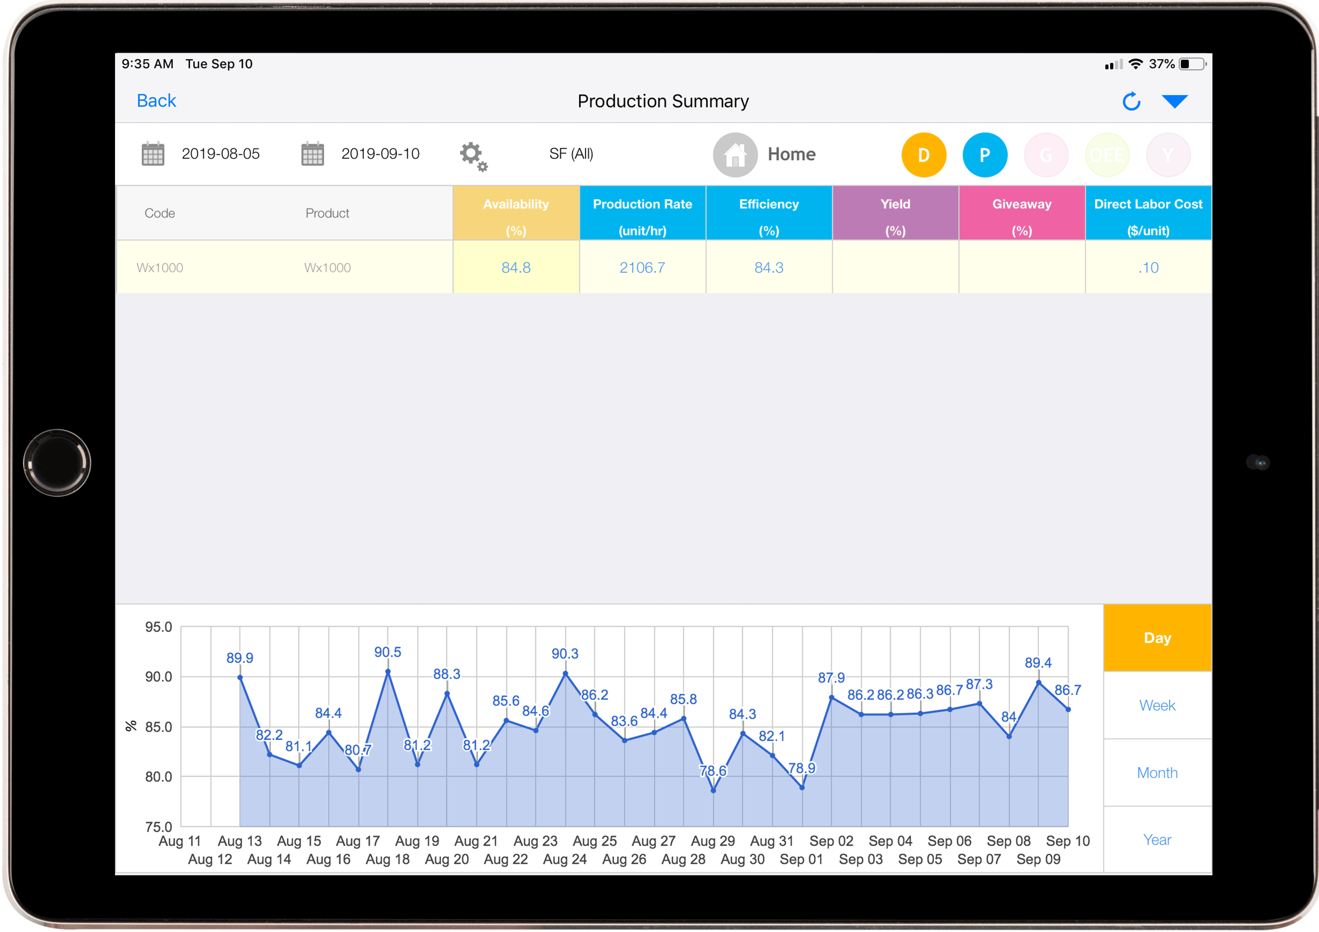Viewport: 1319px width, 932px height.
Task: Select the SF (All) filter
Action: click(x=571, y=154)
